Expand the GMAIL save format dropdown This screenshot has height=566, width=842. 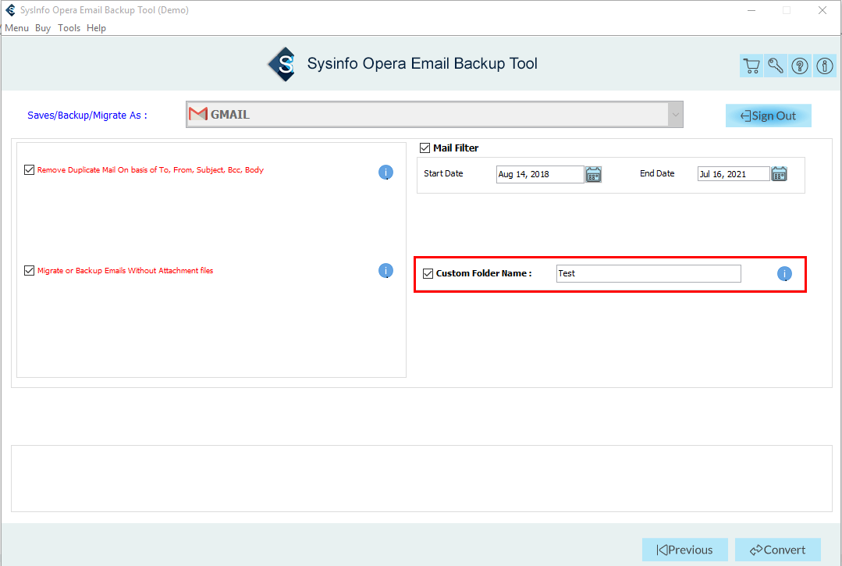[x=676, y=115]
